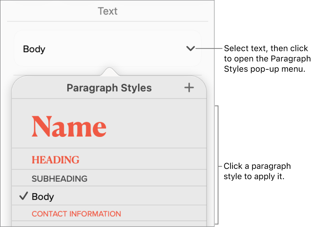Screen dimensions: 315x227
Task: Select the Heading style entry
Action: [55, 160]
